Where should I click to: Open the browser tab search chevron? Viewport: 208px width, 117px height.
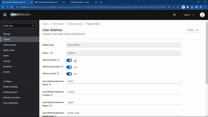186,2
